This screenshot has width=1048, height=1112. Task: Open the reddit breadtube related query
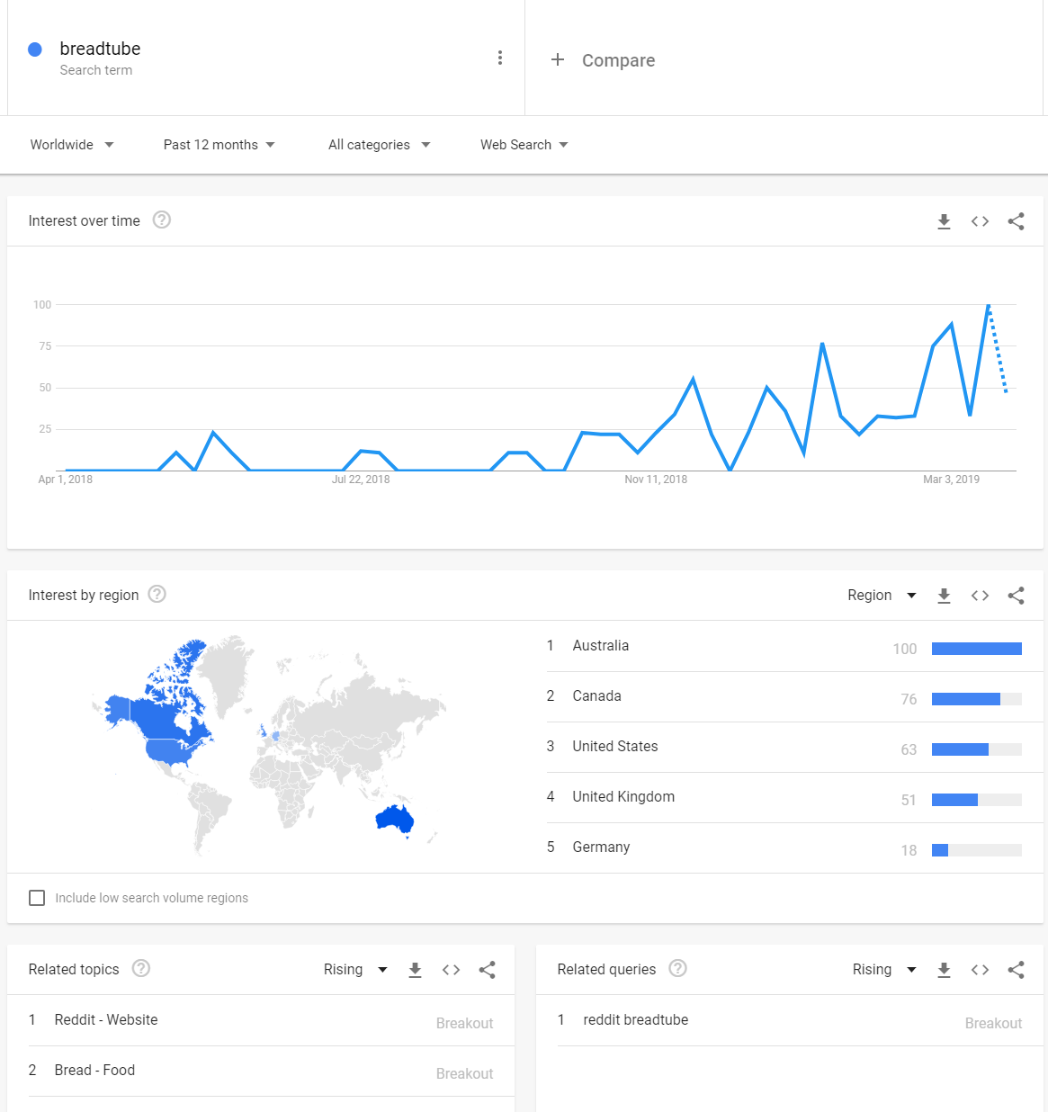coord(636,1020)
